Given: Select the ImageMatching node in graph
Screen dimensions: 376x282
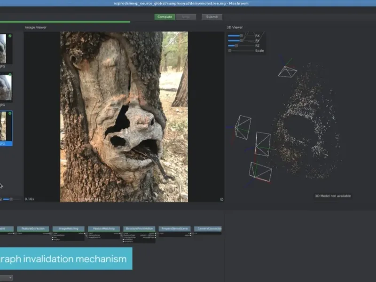Looking at the screenshot, I should click(x=68, y=228).
